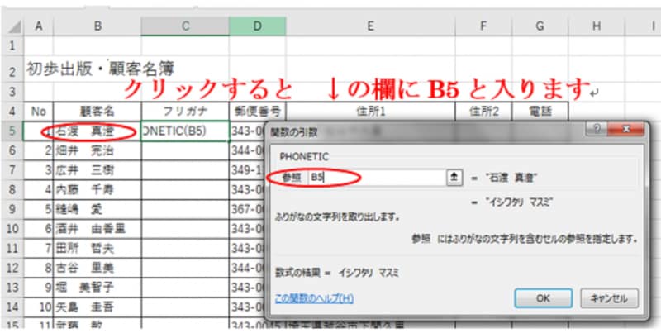Click the name cell 田所 哲夫

coord(97,248)
